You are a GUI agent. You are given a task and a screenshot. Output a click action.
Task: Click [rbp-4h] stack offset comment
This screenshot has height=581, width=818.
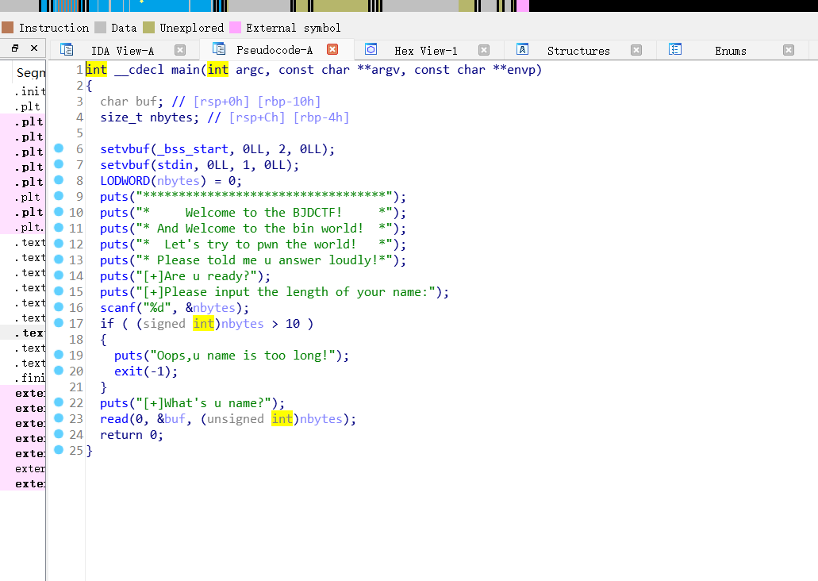[x=321, y=117]
